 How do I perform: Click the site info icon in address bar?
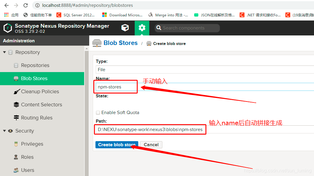pyautogui.click(x=37, y=5)
